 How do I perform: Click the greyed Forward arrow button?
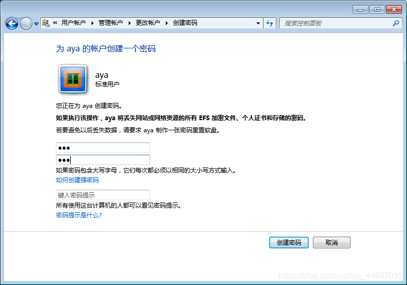pyautogui.click(x=26, y=23)
